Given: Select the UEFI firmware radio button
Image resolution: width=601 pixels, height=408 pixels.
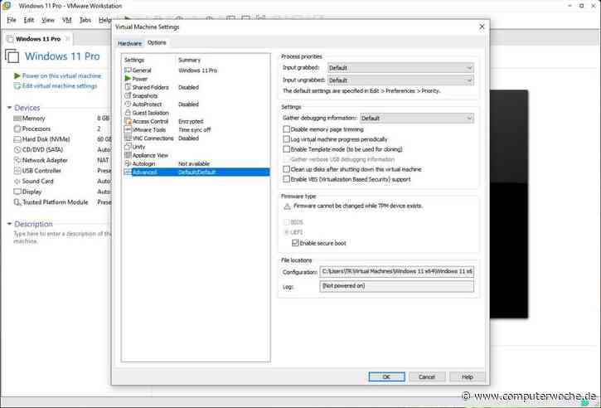Looking at the screenshot, I should (x=286, y=232).
